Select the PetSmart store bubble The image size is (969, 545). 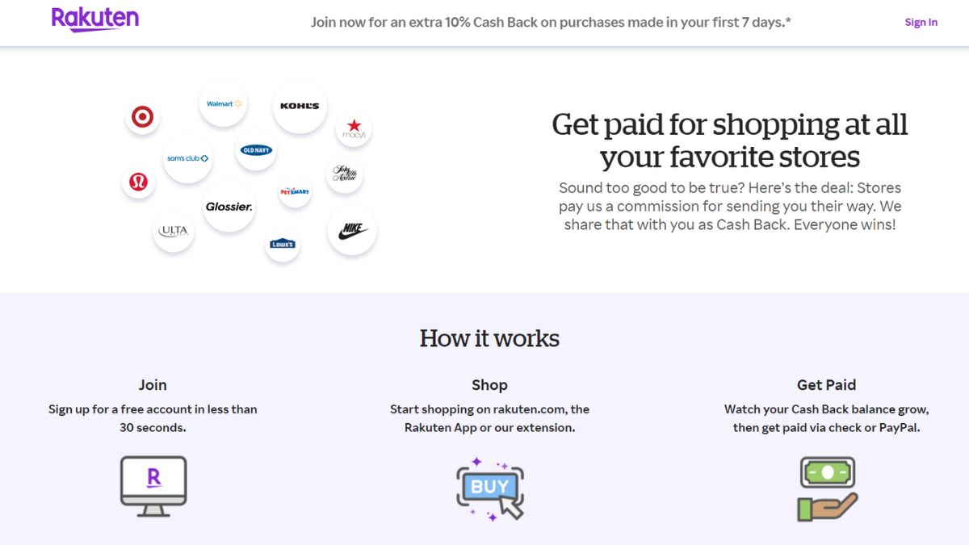[x=294, y=192]
